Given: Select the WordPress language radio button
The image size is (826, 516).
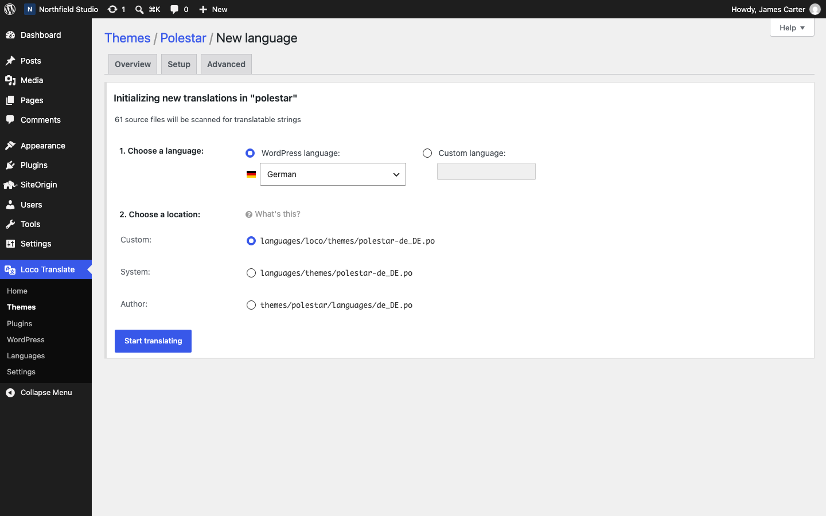Looking at the screenshot, I should (250, 153).
